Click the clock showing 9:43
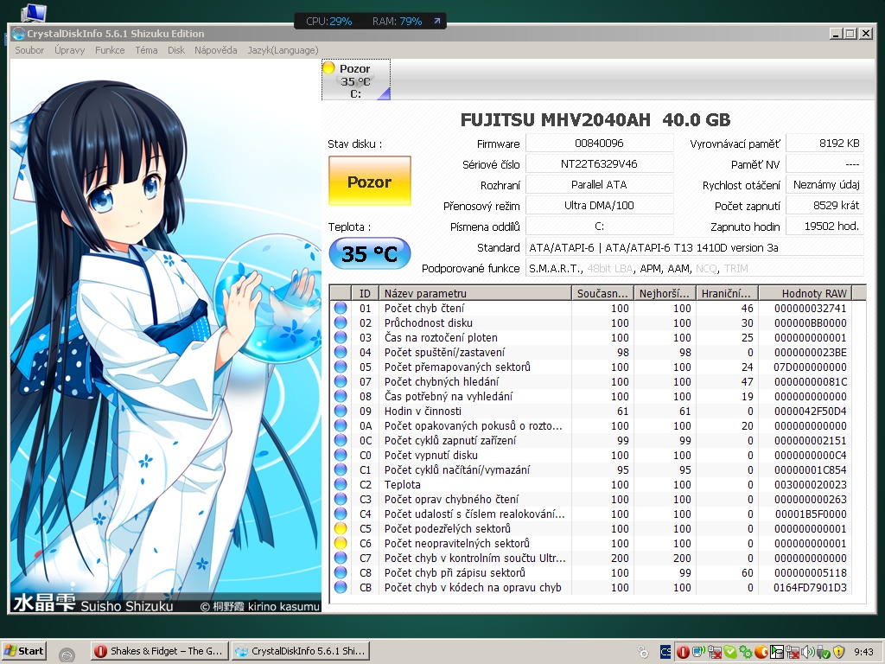The height and width of the screenshot is (664, 885). pyautogui.click(x=863, y=652)
